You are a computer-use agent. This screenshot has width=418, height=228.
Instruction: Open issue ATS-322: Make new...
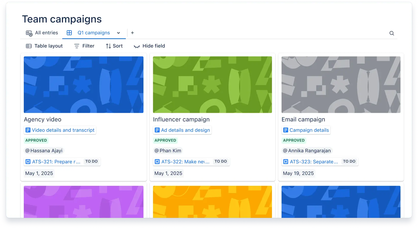point(185,162)
